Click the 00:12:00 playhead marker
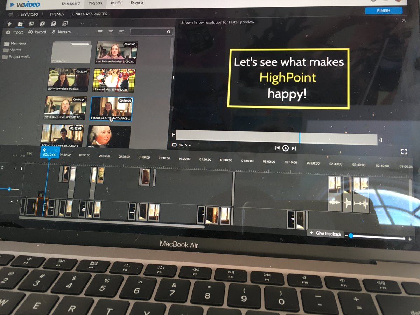The image size is (420, 315). coord(50,152)
